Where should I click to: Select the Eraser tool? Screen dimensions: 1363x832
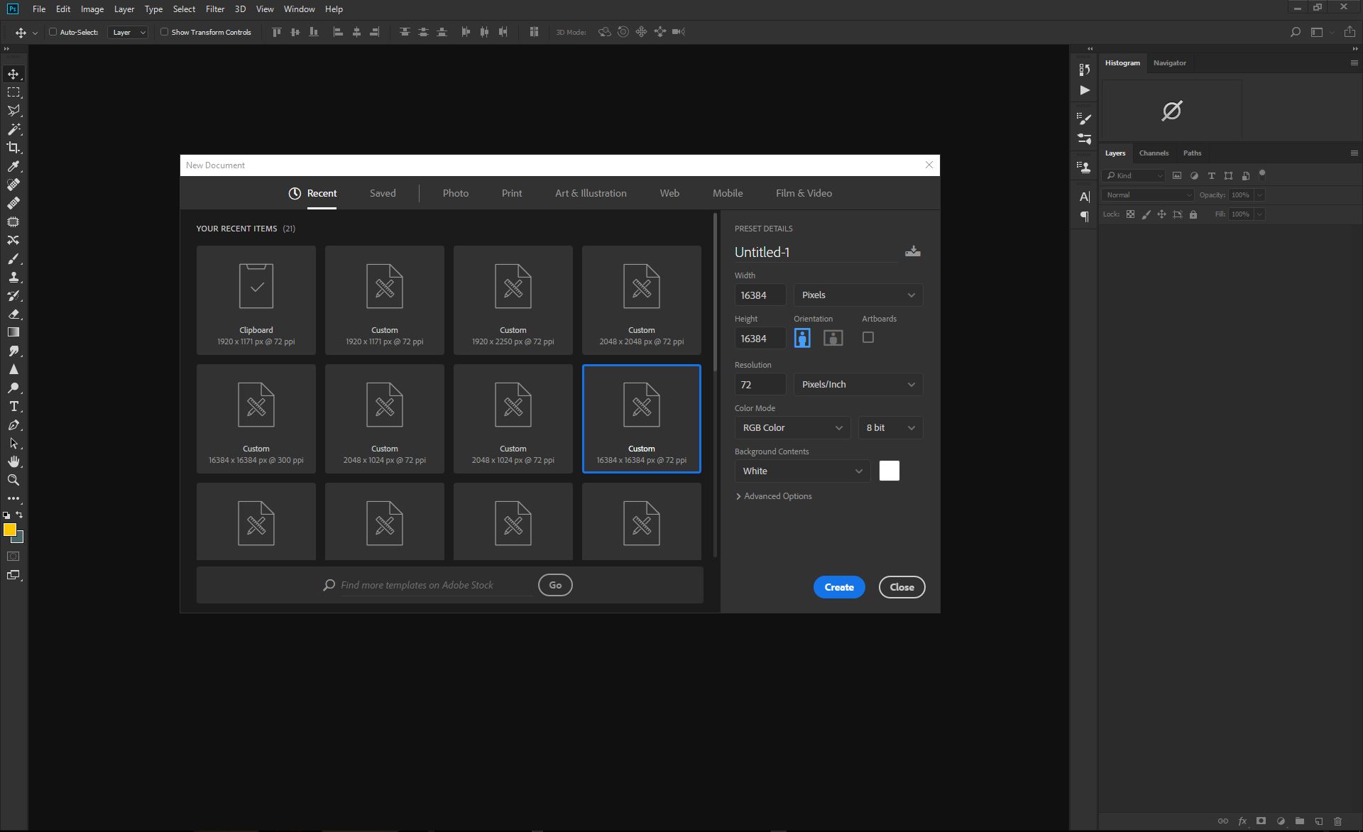[x=13, y=314]
